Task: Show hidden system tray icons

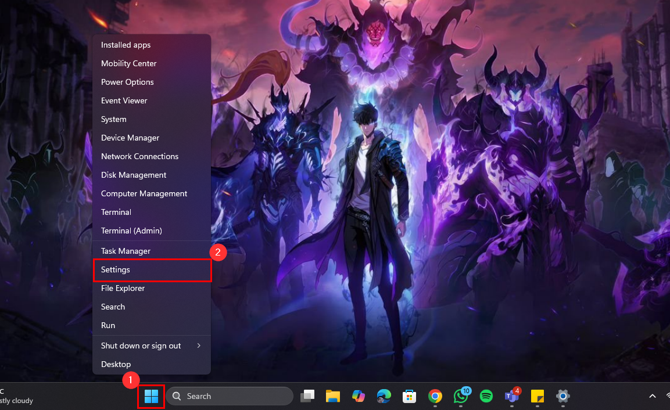Action: click(x=653, y=396)
